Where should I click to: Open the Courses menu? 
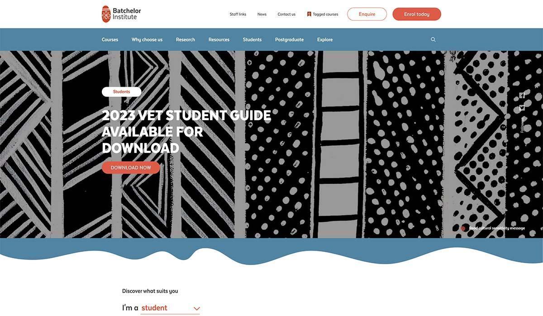pyautogui.click(x=110, y=40)
